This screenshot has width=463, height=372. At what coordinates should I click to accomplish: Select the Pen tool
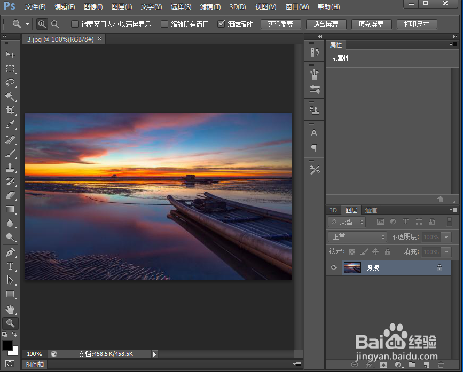click(10, 252)
